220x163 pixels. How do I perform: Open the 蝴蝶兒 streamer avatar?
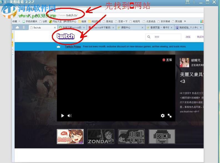point(184,63)
